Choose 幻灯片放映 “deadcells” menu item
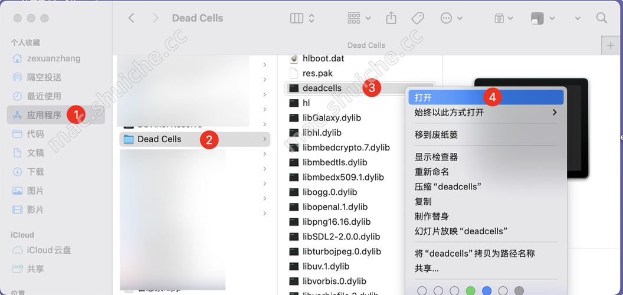623x295 pixels. tap(486, 231)
